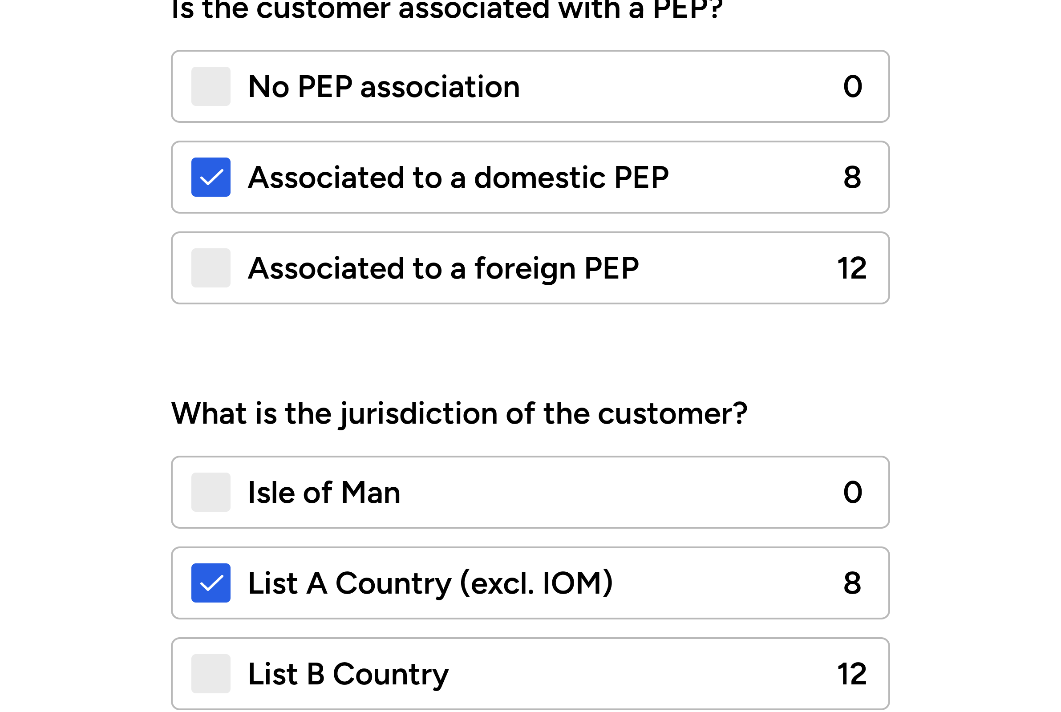Tick the Associated to a foreign PEP checkbox
Viewport: 1061px width, 712px height.
[x=211, y=268]
